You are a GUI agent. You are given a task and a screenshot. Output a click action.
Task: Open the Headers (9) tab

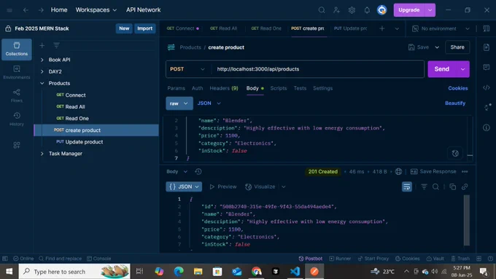(x=224, y=88)
